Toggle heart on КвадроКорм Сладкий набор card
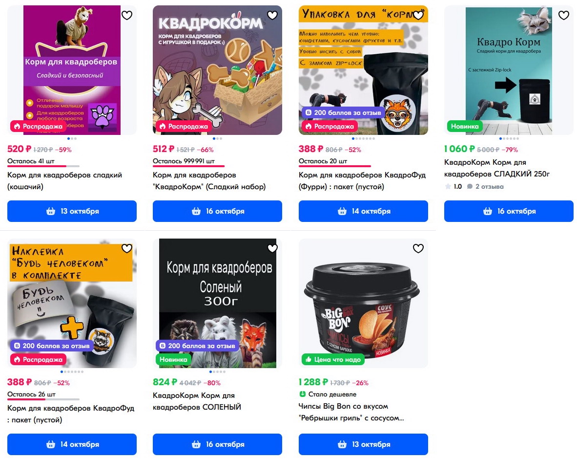Image resolution: width=577 pixels, height=460 pixels. point(272,15)
